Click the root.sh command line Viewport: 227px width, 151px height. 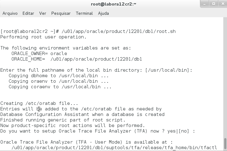click(x=88, y=31)
